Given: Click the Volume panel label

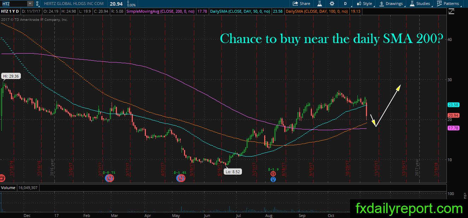Looking at the screenshot, I should coord(8,188).
